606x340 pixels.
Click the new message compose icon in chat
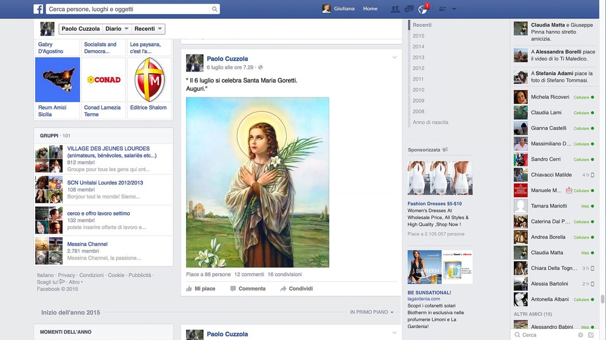(591, 335)
